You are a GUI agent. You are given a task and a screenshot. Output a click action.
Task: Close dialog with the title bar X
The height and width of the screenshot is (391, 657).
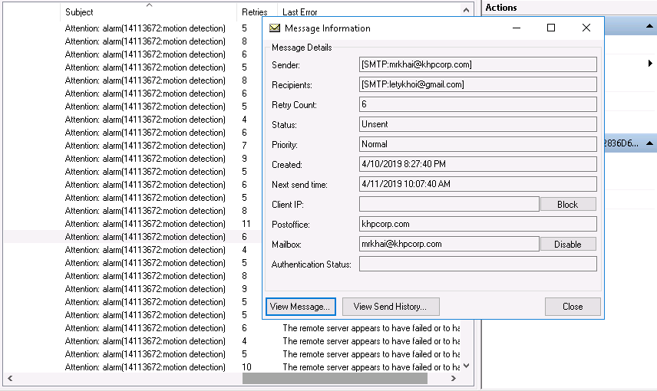(586, 28)
